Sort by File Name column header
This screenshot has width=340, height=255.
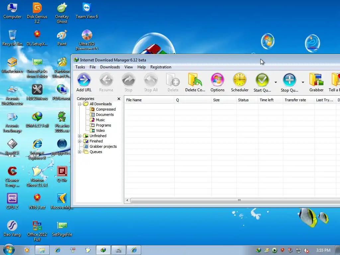tap(149, 100)
